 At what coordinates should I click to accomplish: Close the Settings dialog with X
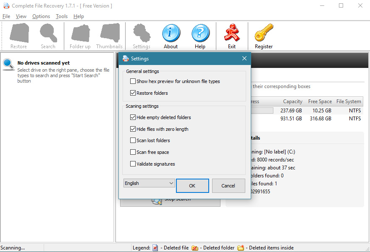point(244,58)
